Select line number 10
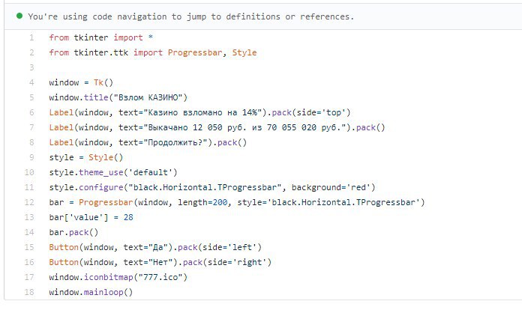Viewport: 522px width, 313px height. 29,172
